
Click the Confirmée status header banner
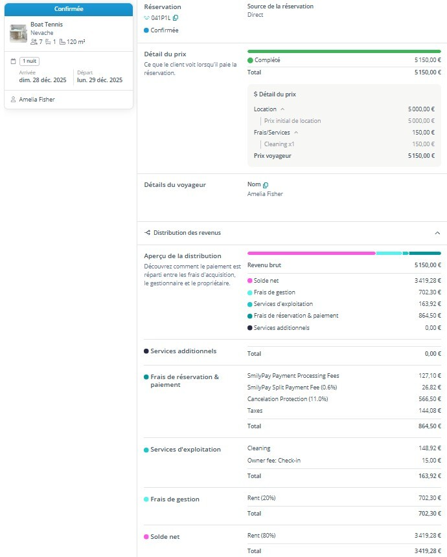[x=69, y=9]
